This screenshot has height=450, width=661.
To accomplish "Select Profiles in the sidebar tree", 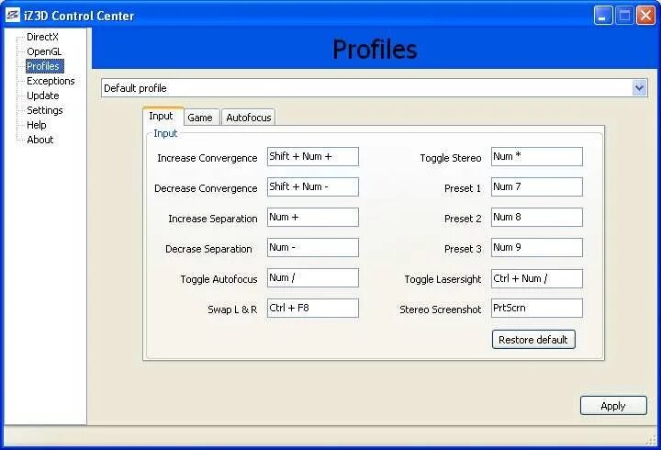I will coord(44,66).
